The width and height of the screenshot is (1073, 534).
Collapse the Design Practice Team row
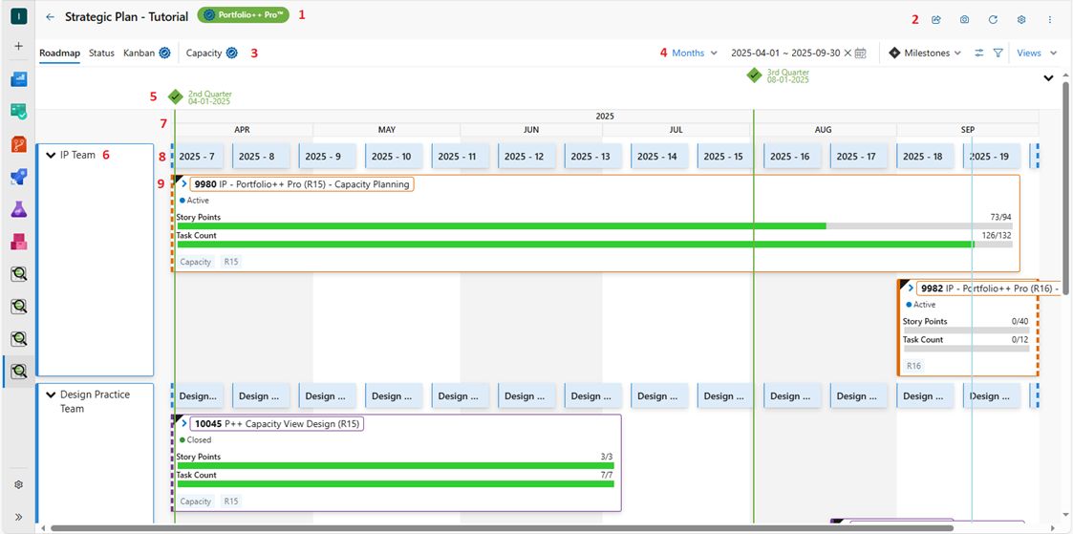51,395
